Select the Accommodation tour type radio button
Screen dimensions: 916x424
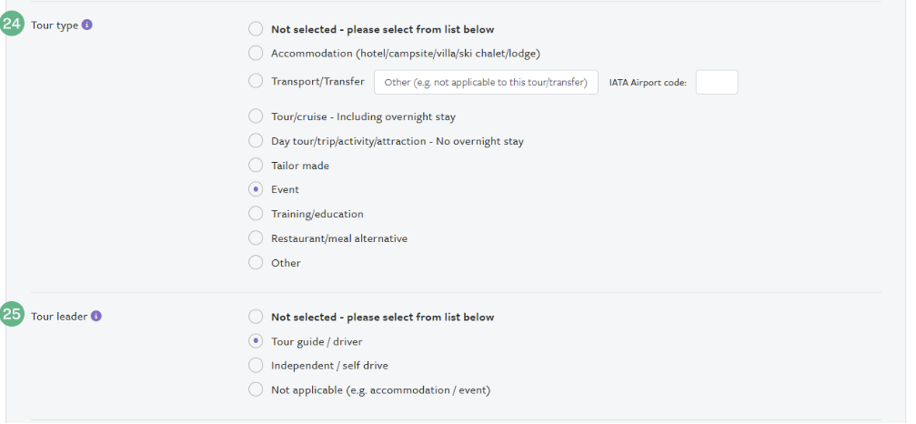256,53
